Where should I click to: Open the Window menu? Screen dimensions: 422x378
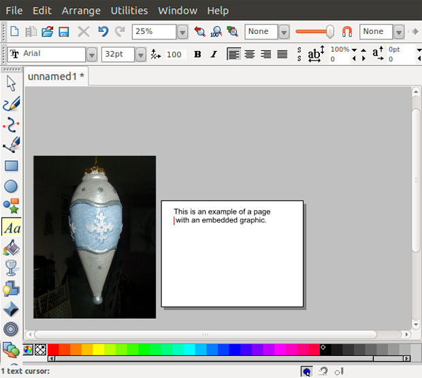pyautogui.click(x=178, y=11)
